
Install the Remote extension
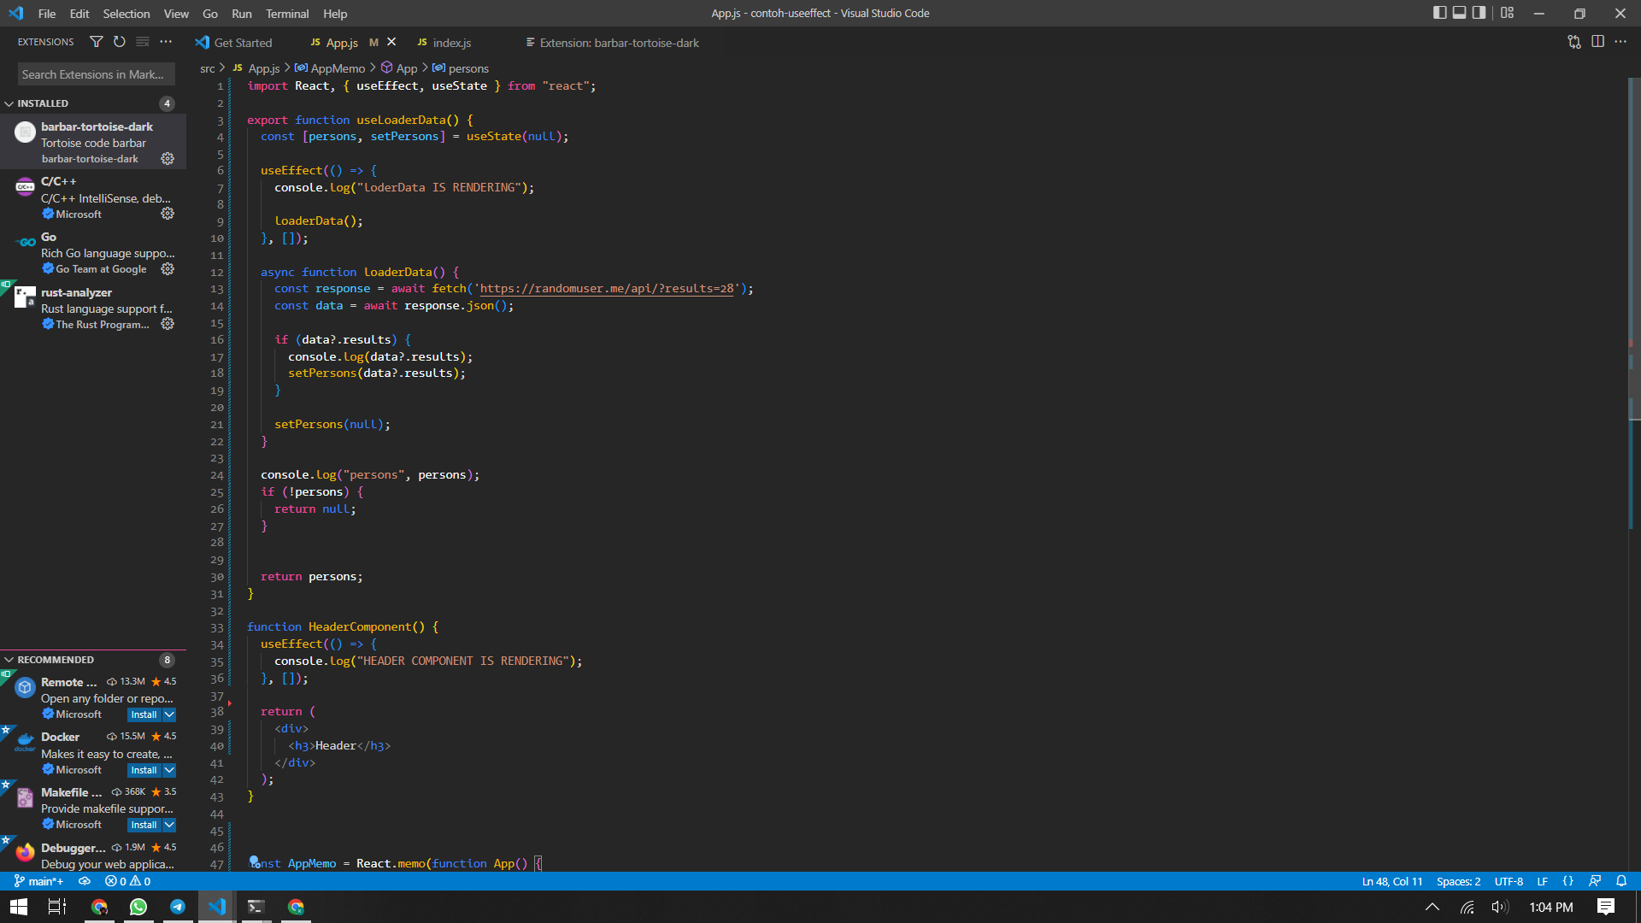(144, 714)
